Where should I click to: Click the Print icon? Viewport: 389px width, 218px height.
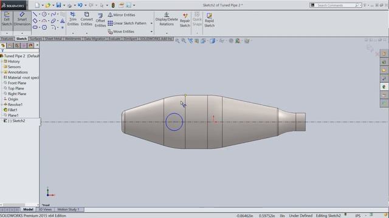[x=69, y=5]
